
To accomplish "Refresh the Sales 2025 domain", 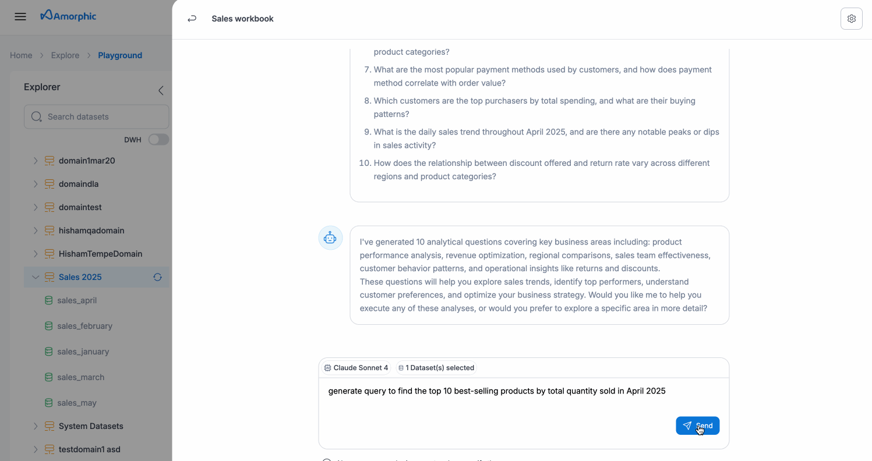I will [157, 277].
